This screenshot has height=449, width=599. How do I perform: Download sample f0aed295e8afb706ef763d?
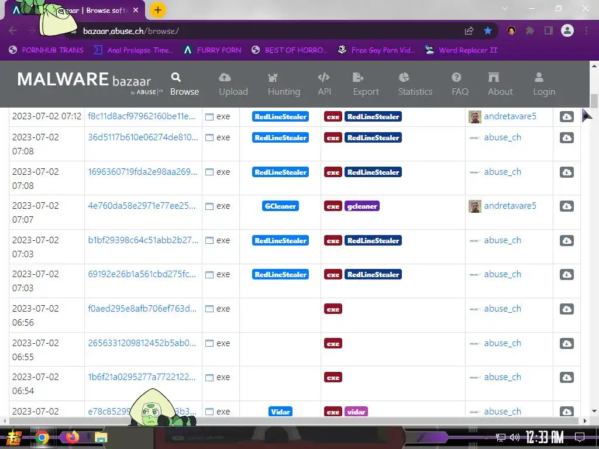566,309
